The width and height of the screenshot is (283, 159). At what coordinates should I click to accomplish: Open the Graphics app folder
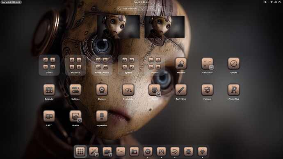pos(75,65)
